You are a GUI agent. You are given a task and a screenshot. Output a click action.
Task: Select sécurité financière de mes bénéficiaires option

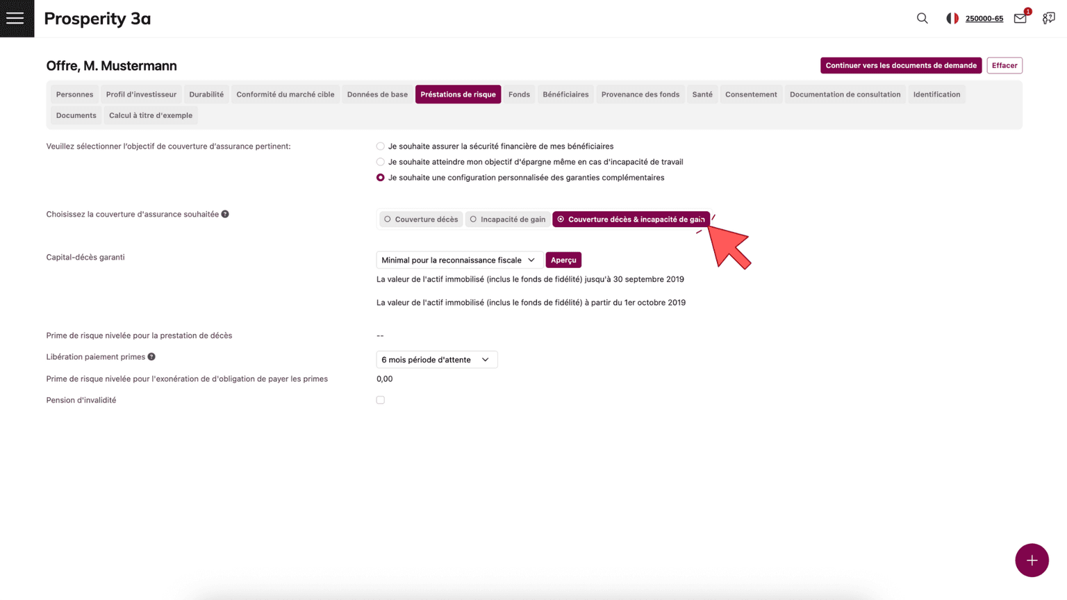tap(381, 147)
